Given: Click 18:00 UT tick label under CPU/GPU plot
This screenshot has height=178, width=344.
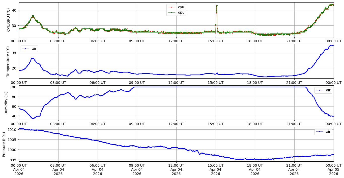Looking at the screenshot, I should (255, 41).
